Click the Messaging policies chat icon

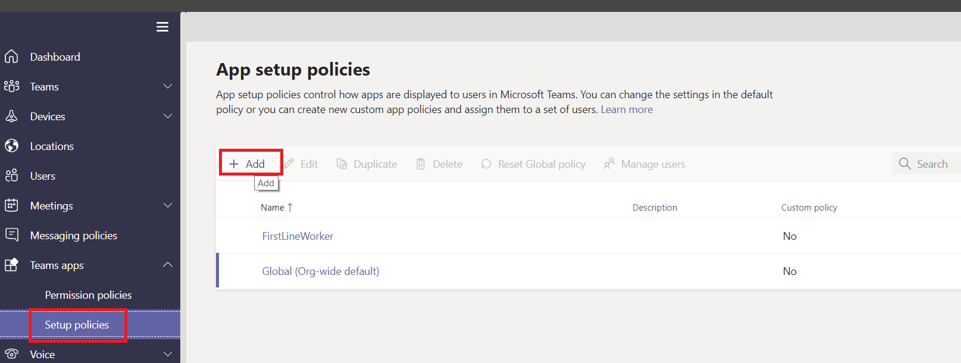click(11, 235)
